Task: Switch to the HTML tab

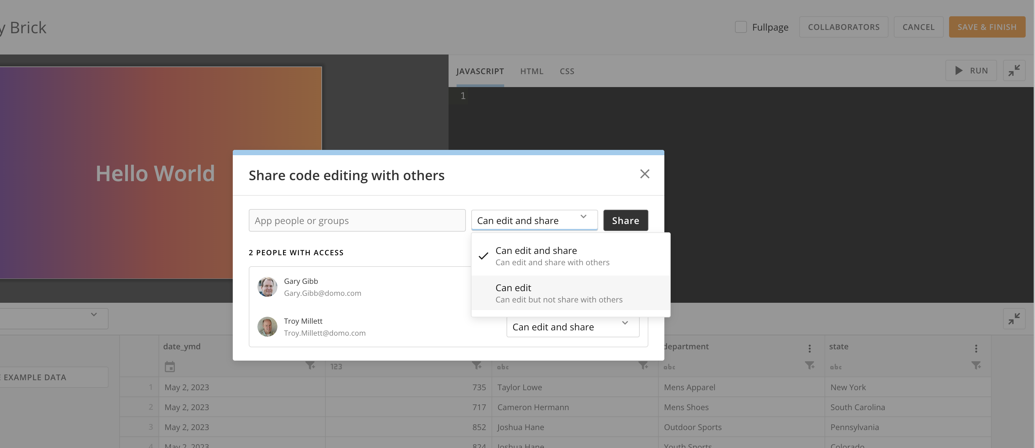Action: click(x=531, y=71)
